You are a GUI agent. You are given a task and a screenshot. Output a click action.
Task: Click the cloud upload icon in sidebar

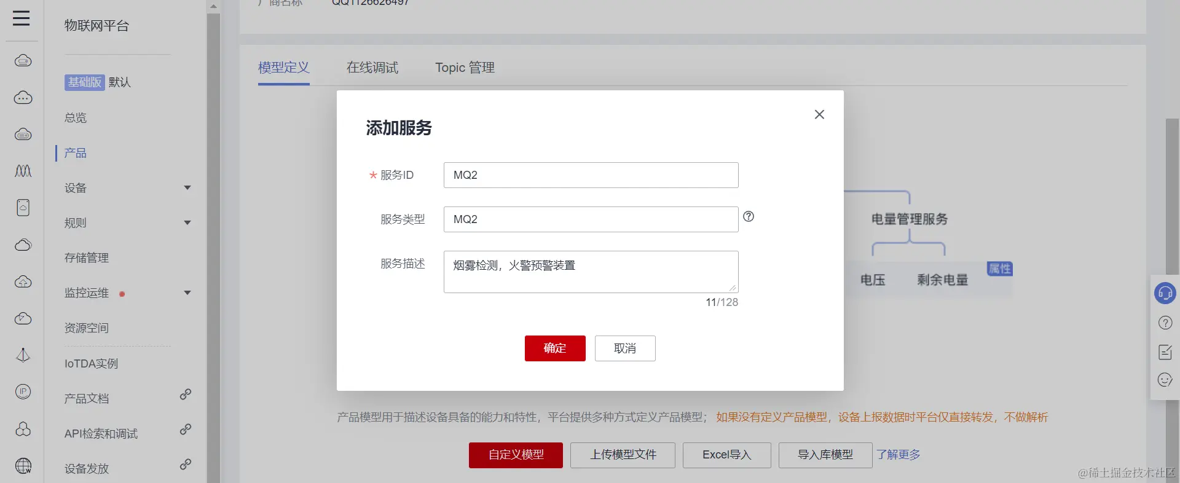[x=23, y=281]
